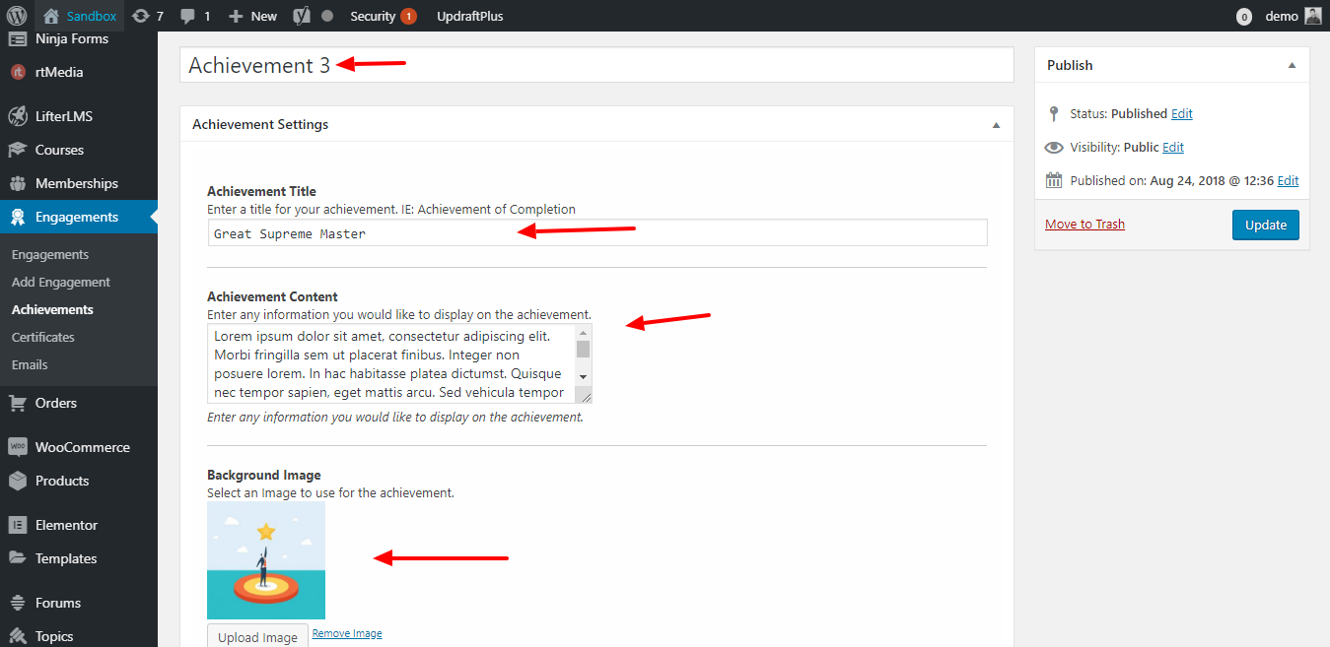Open the UpdraftPlus admin bar menu
This screenshot has width=1330, height=647.
(470, 16)
